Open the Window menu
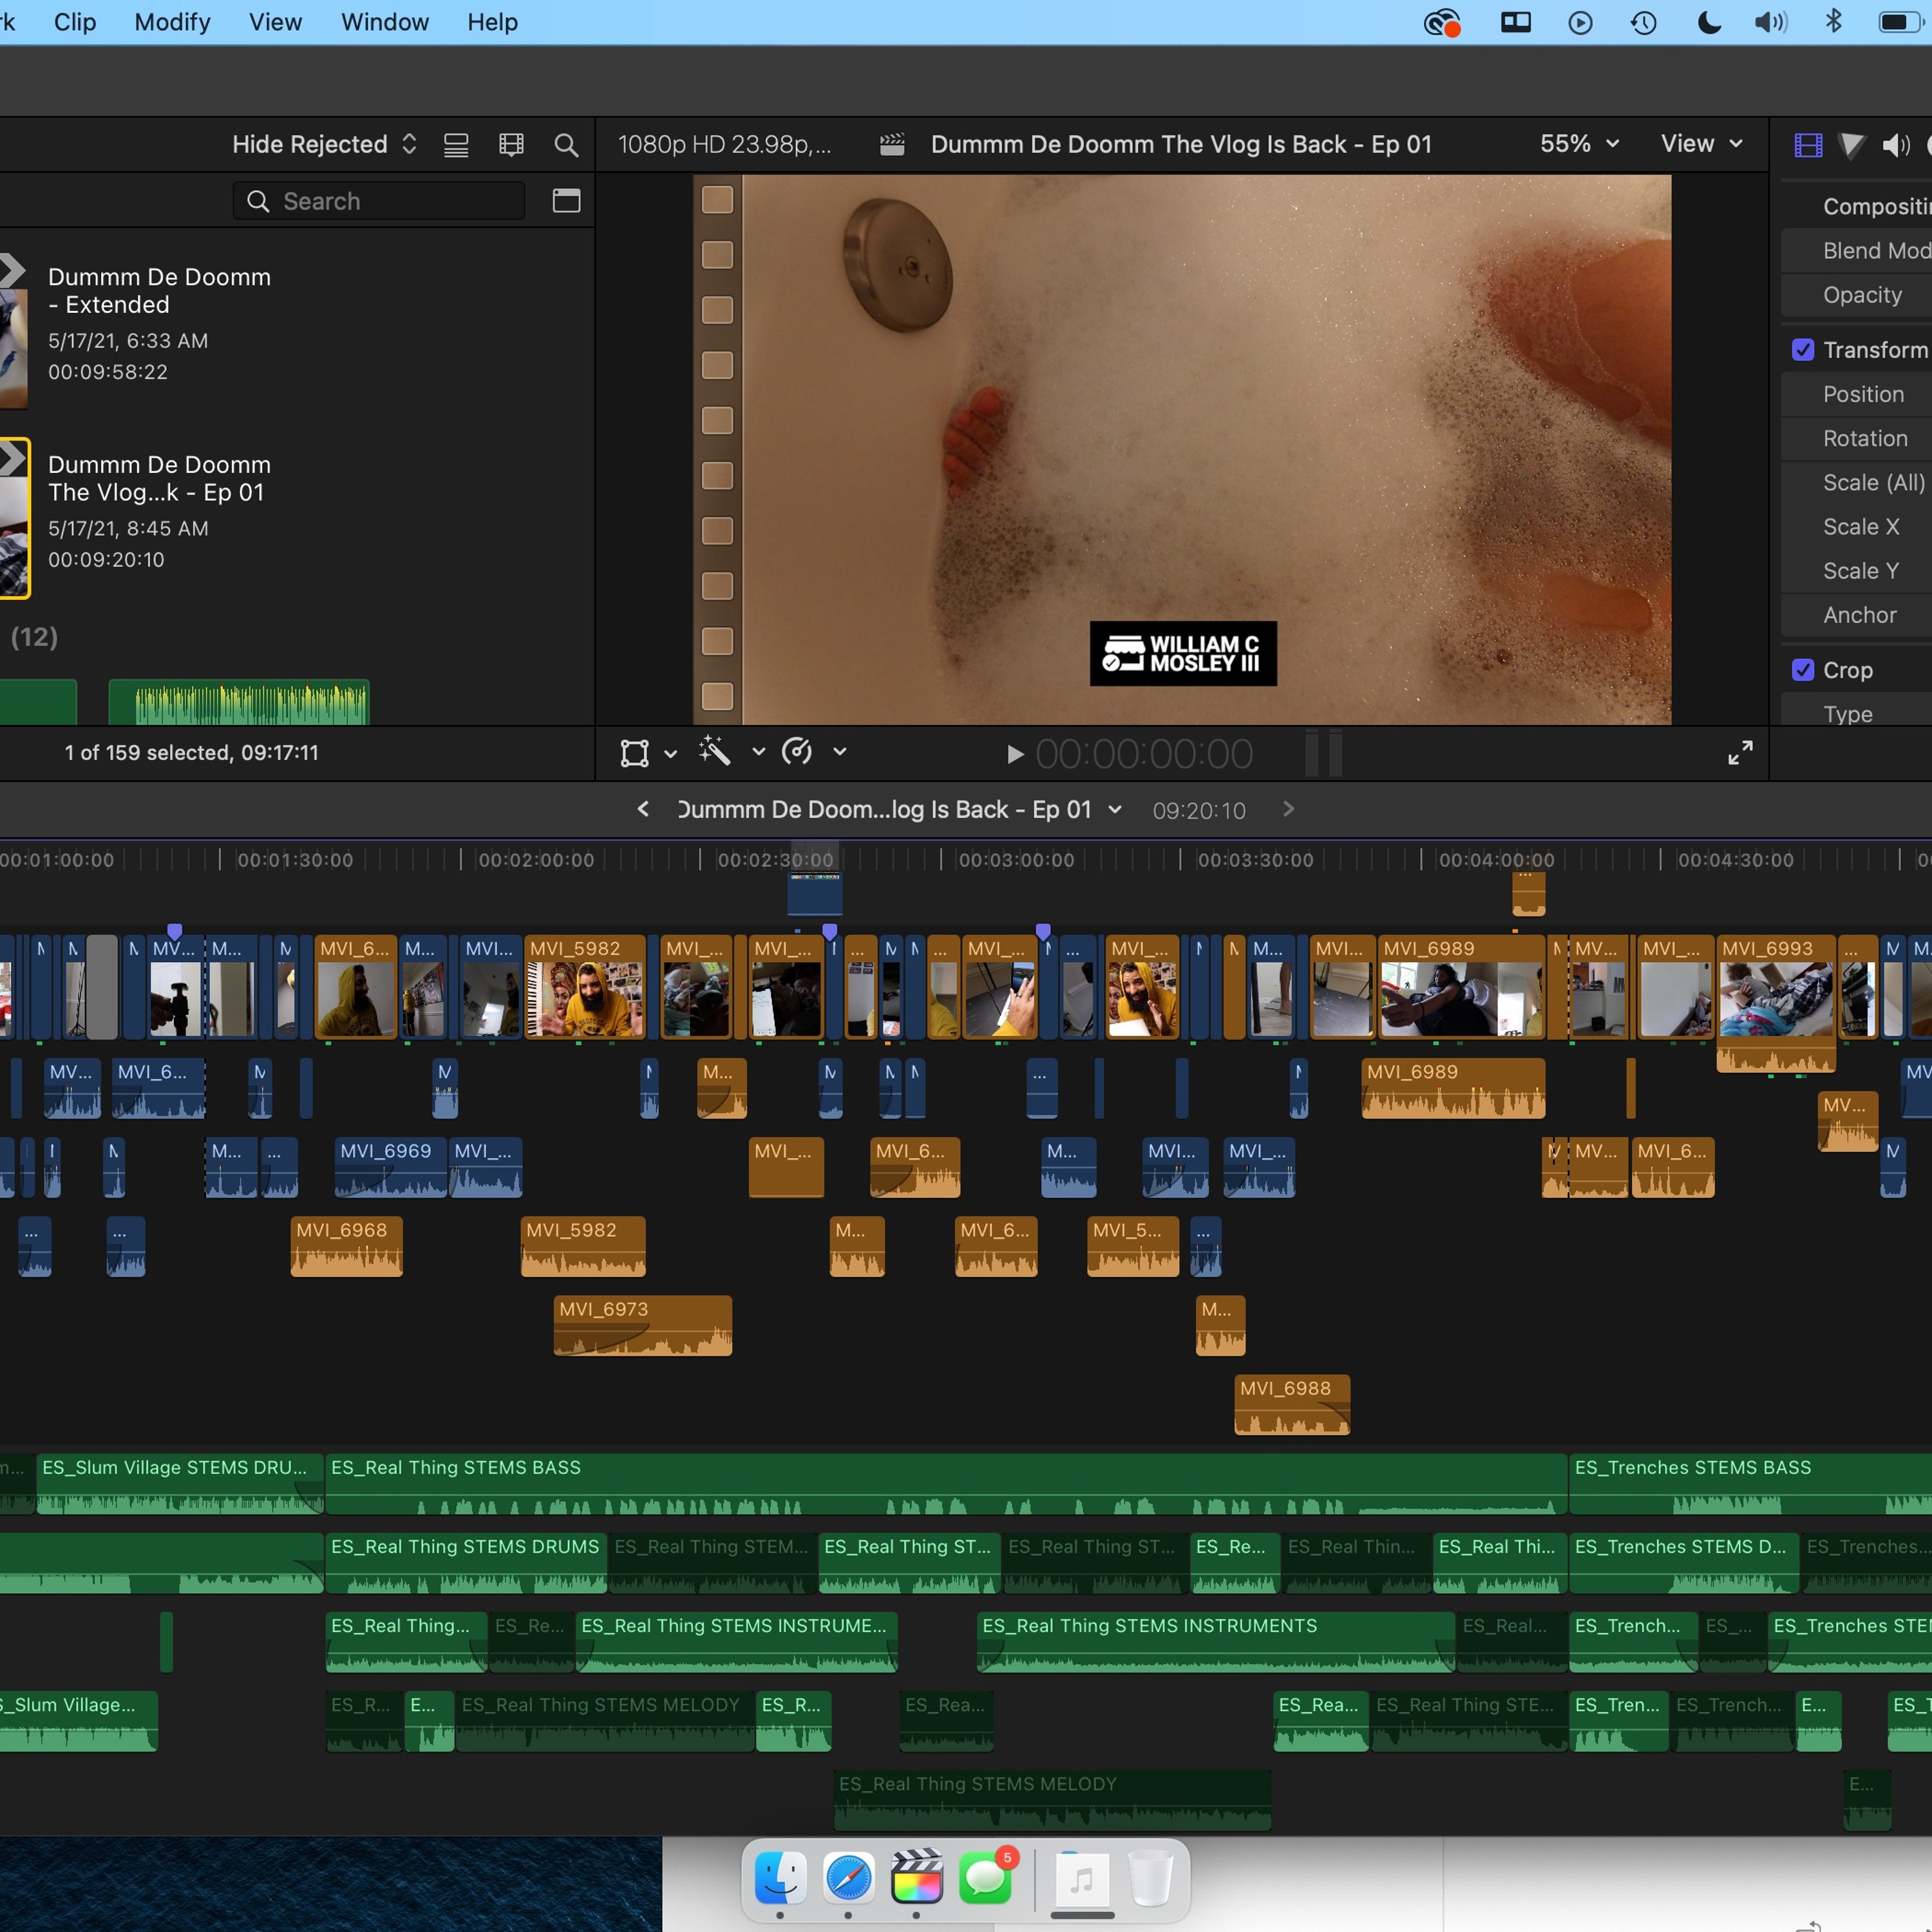Image resolution: width=1932 pixels, height=1932 pixels. click(x=384, y=22)
